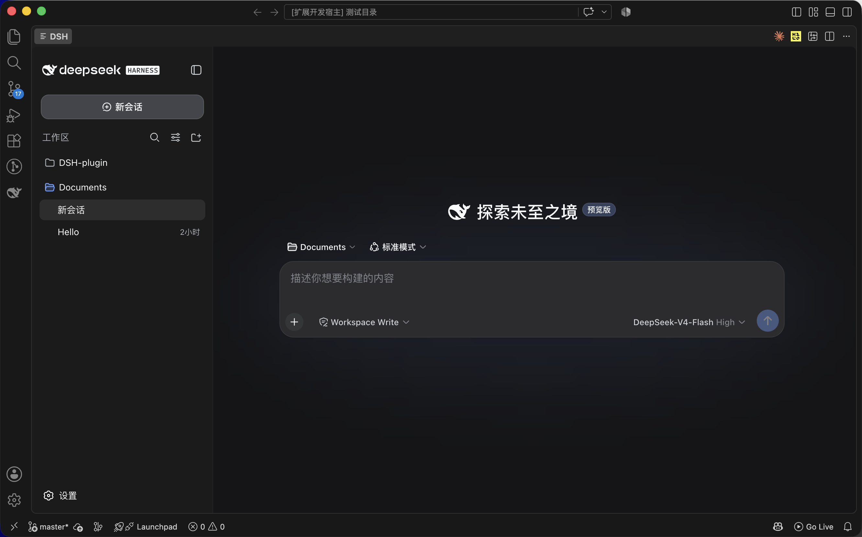The width and height of the screenshot is (862, 537).
Task: Start Go Live server
Action: coord(813,527)
